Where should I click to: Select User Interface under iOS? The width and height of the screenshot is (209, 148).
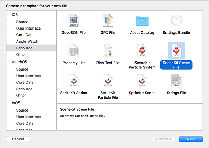pyautogui.click(x=29, y=28)
